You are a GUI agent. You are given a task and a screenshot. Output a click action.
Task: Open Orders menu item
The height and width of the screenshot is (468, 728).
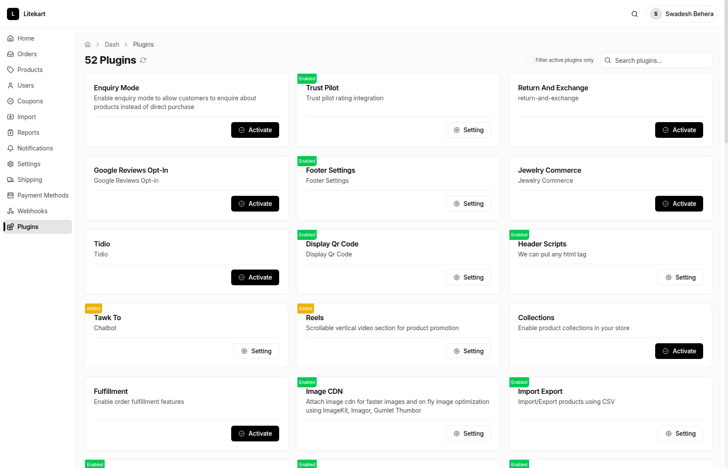tap(38, 54)
